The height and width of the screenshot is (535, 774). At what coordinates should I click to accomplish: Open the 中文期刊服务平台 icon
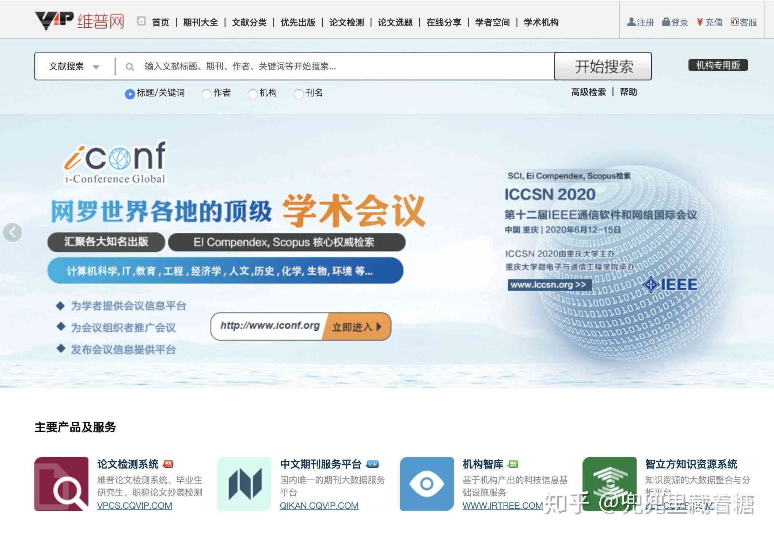point(244,484)
